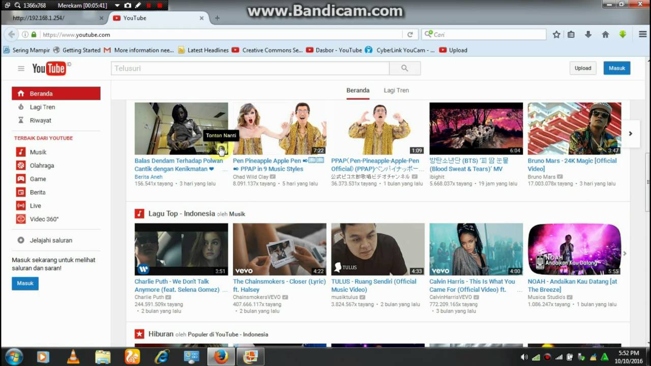Open Firefox bookmarks list icon

[x=571, y=35]
